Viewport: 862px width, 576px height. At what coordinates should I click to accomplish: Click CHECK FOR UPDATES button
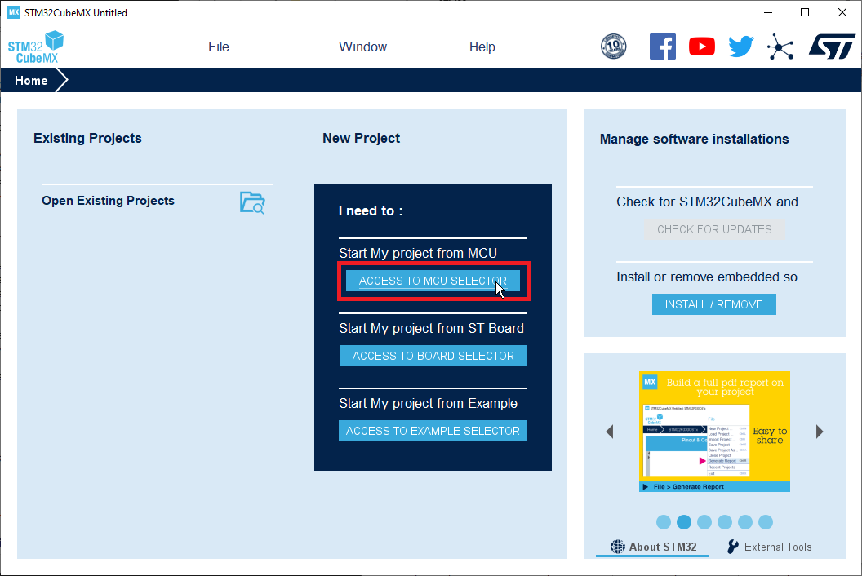coord(714,229)
